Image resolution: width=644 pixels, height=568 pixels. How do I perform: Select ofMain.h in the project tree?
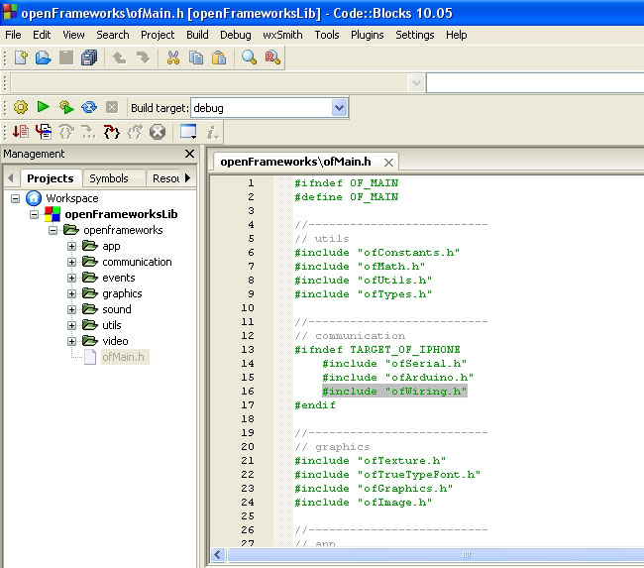[122, 357]
